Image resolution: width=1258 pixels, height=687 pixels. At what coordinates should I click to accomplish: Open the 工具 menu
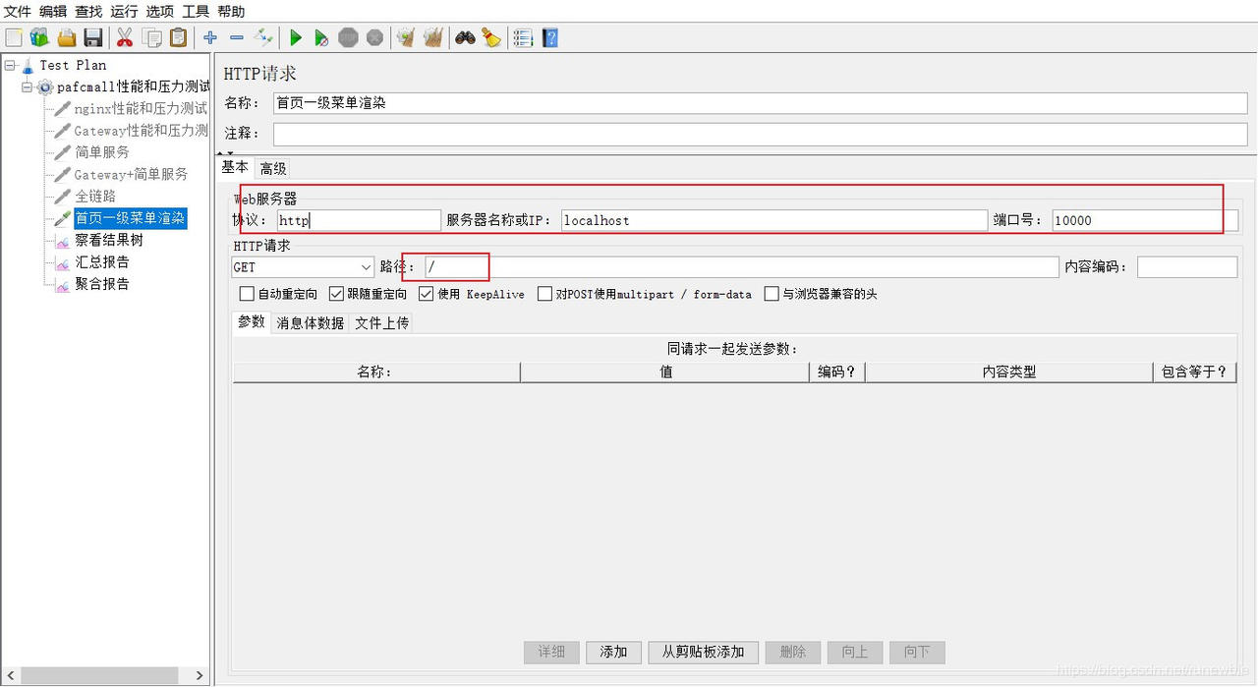[x=196, y=11]
